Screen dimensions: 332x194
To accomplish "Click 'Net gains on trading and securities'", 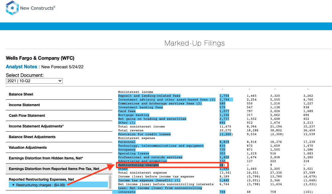I will pos(152,119).
